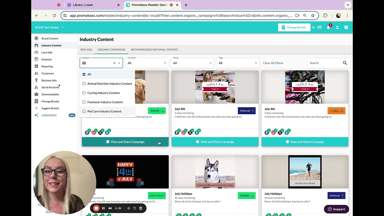Click the Local Ads target icon
The image size is (384, 216).
click(36, 52)
